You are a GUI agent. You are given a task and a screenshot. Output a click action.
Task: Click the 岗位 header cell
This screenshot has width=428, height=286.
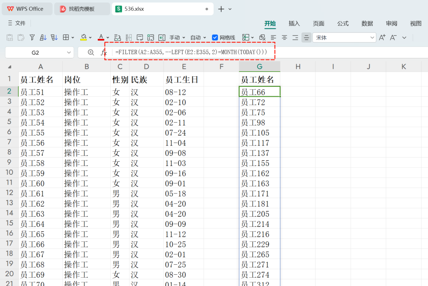click(86, 80)
